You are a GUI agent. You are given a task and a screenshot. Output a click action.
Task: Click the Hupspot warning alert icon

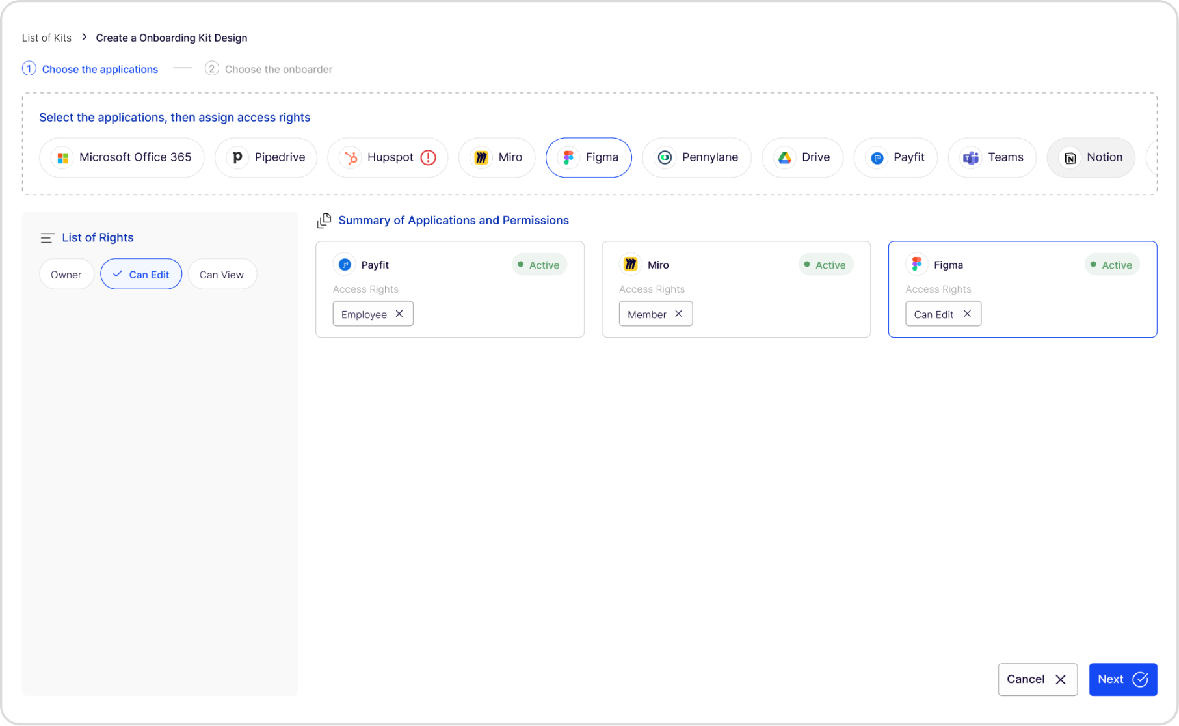click(x=428, y=157)
